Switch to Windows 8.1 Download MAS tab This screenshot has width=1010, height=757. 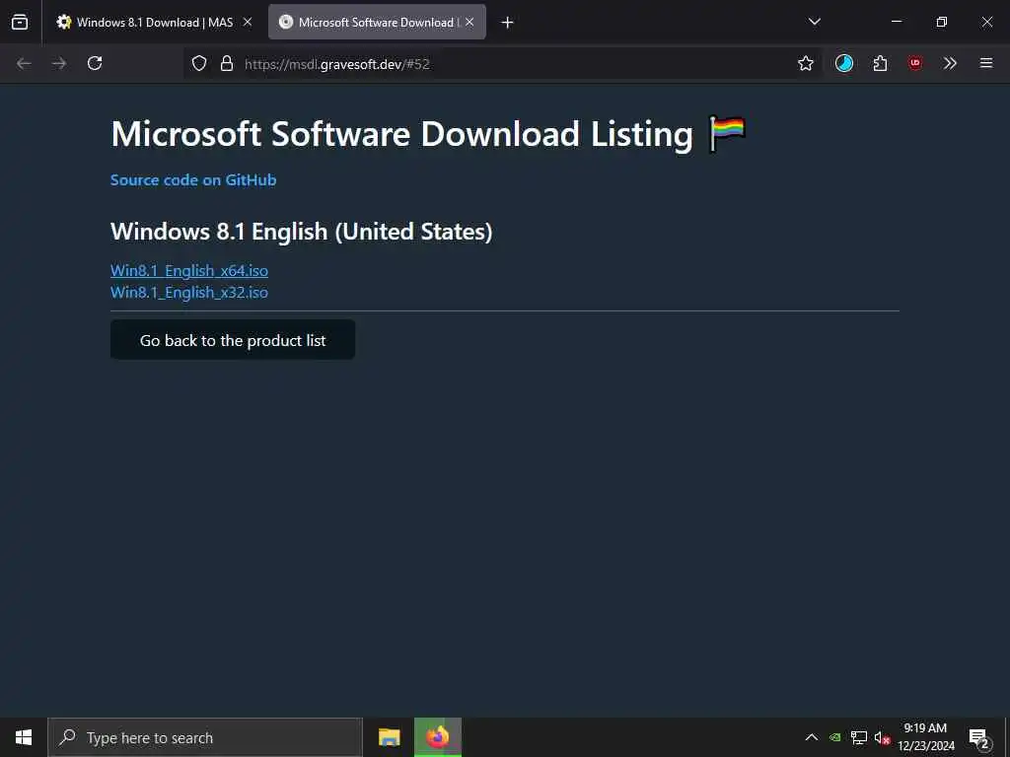(155, 22)
